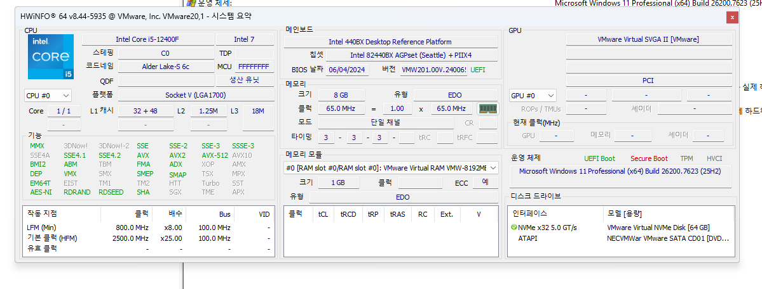Viewport: 762px width, 289px height.
Task: Click the FFFFFFFF MCU value
Action: (x=255, y=67)
